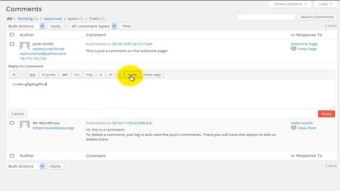Click the ins quicktag button
The height and width of the screenshot is (191, 340).
pyautogui.click(x=76, y=74)
